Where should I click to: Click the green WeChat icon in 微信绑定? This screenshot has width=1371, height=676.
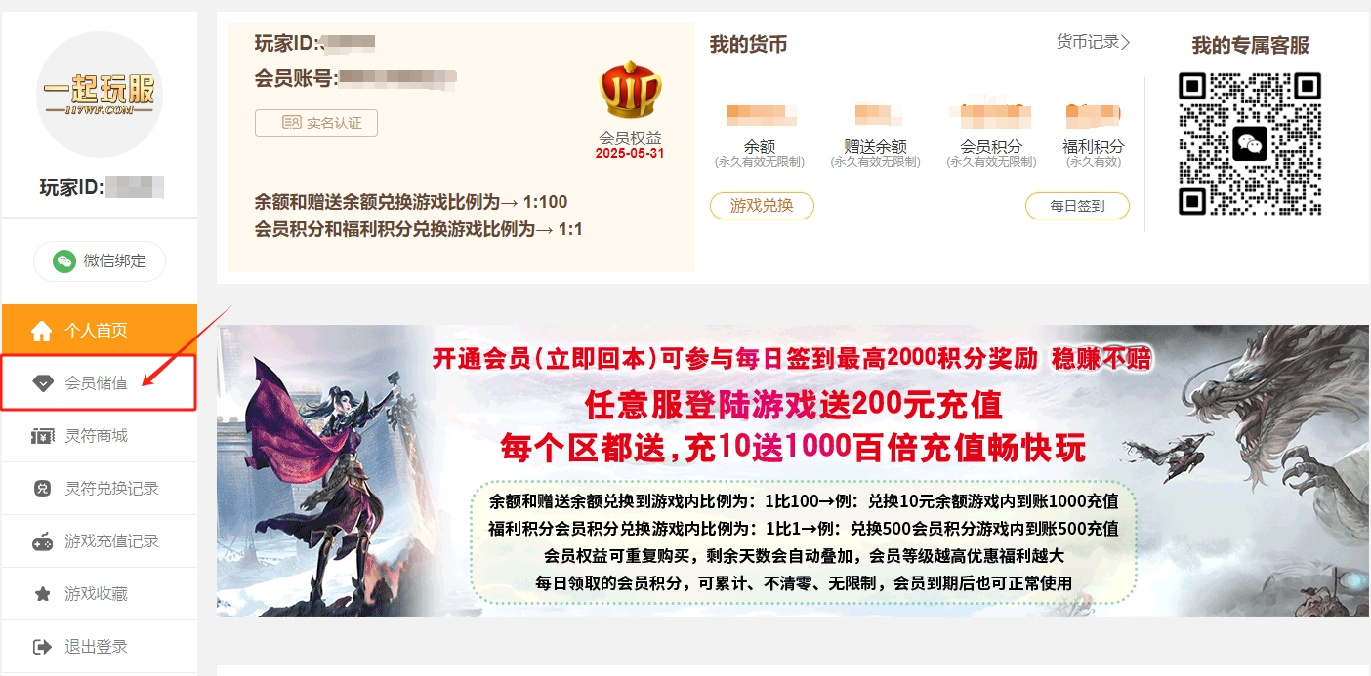tap(64, 261)
